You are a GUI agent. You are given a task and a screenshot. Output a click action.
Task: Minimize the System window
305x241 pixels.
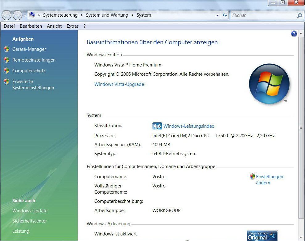273,3
